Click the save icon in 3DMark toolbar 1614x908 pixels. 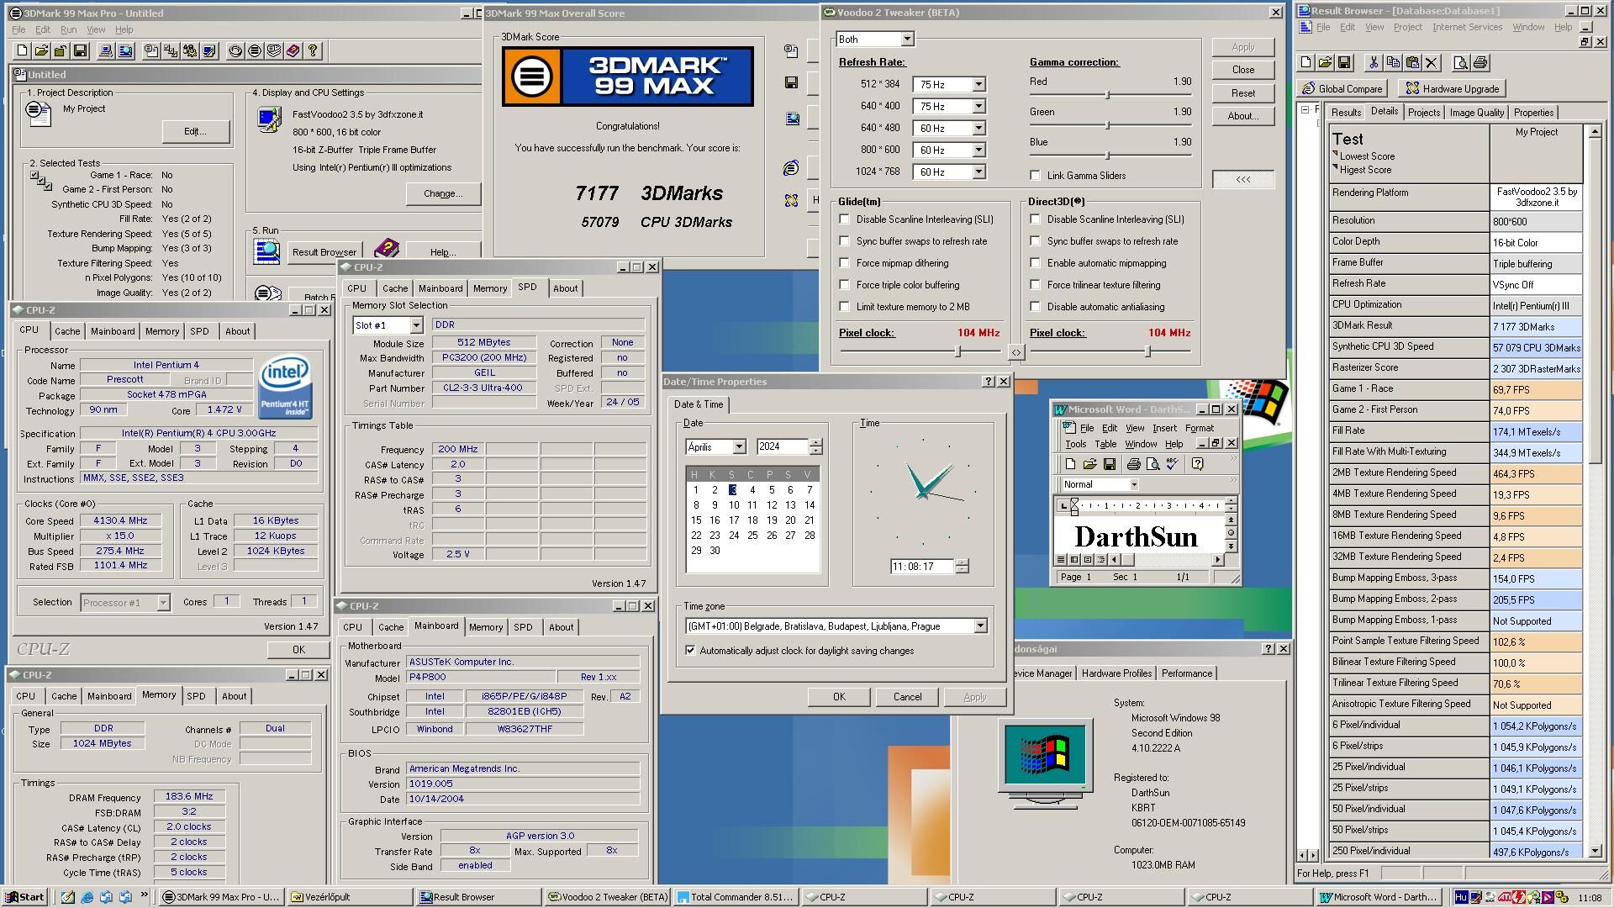[x=80, y=51]
